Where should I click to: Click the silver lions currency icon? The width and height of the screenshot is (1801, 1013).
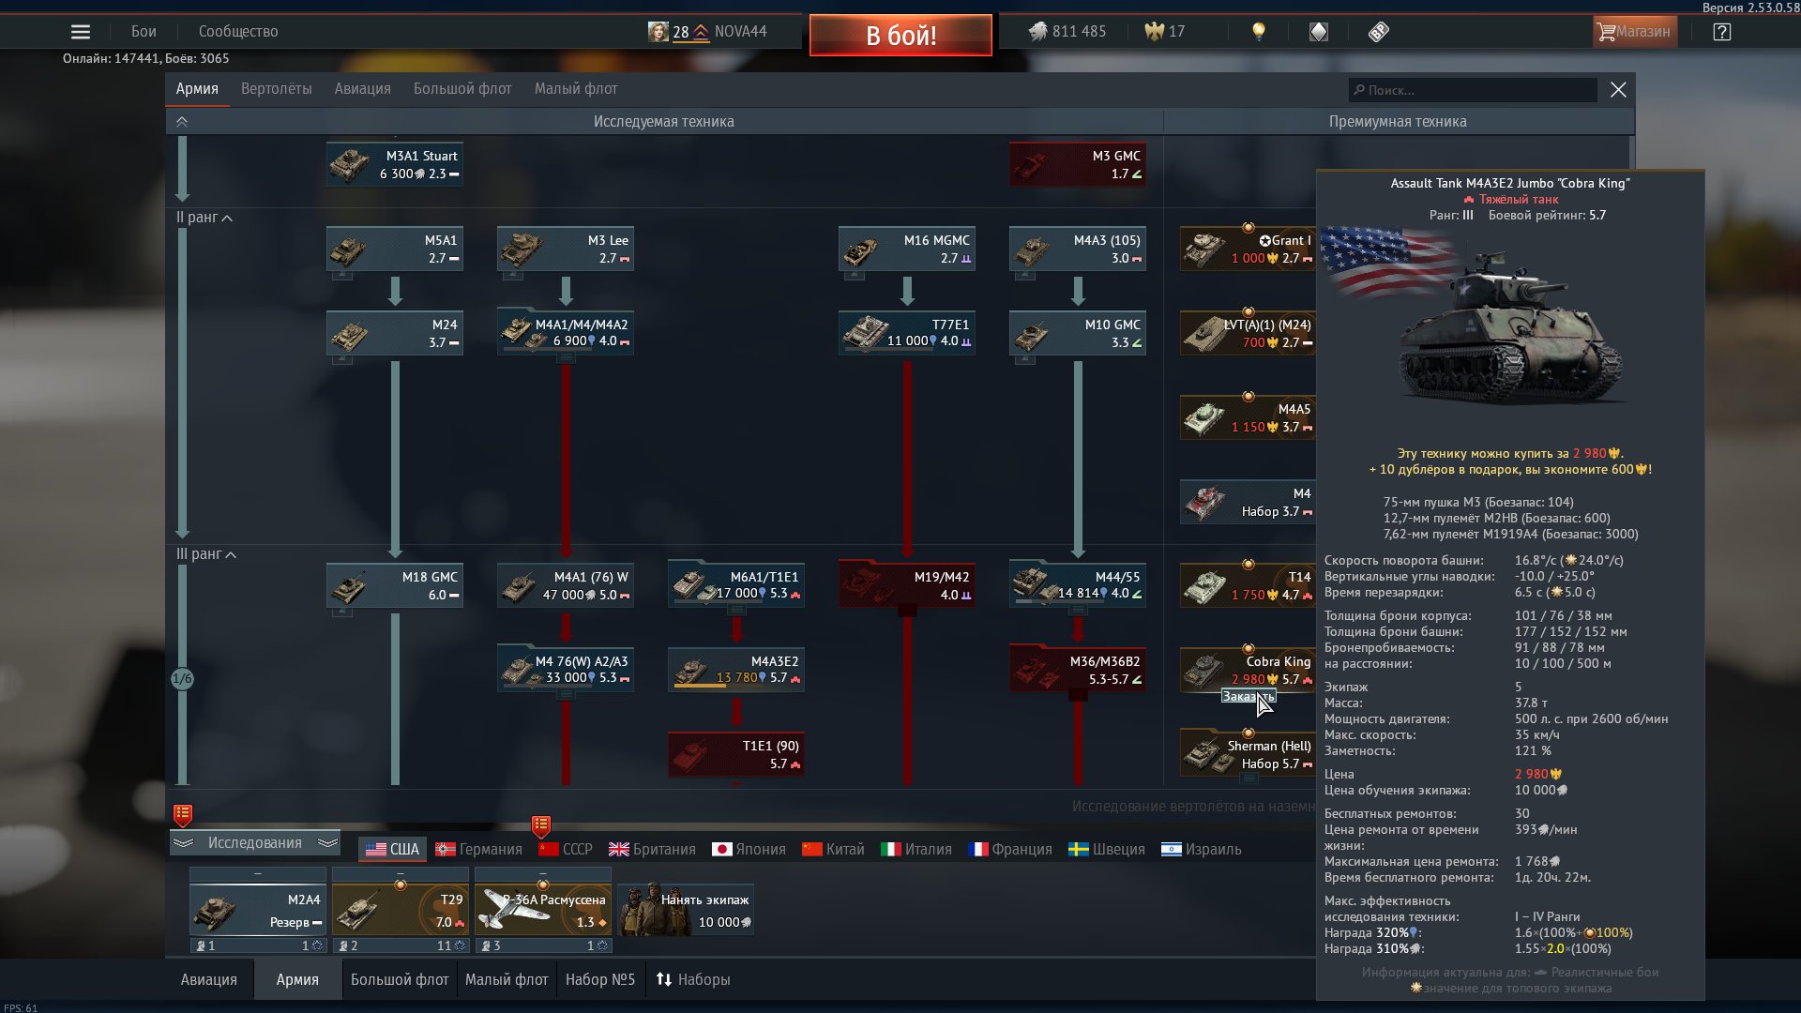[1037, 32]
